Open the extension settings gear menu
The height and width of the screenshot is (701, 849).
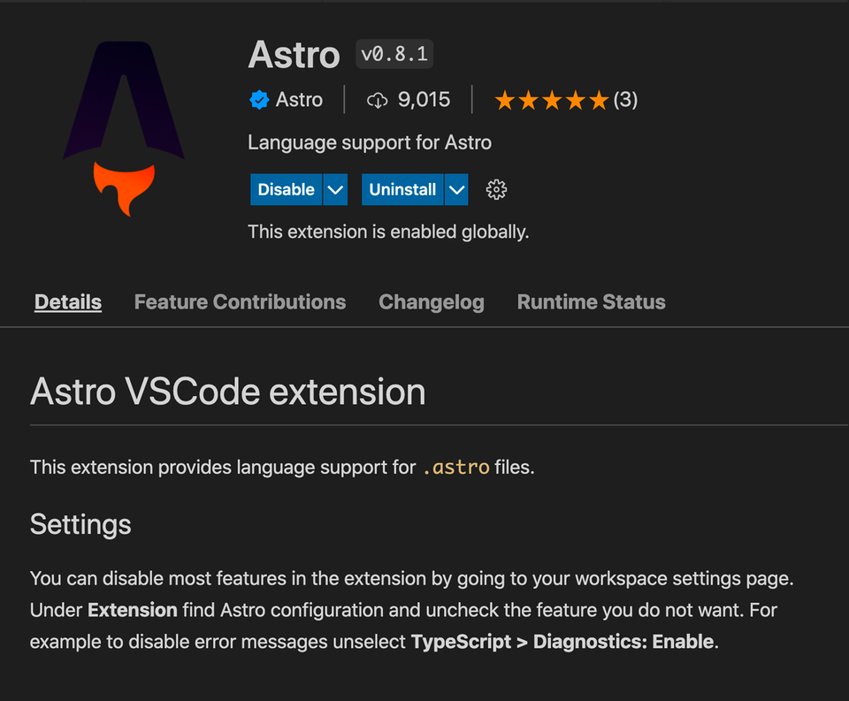(496, 189)
